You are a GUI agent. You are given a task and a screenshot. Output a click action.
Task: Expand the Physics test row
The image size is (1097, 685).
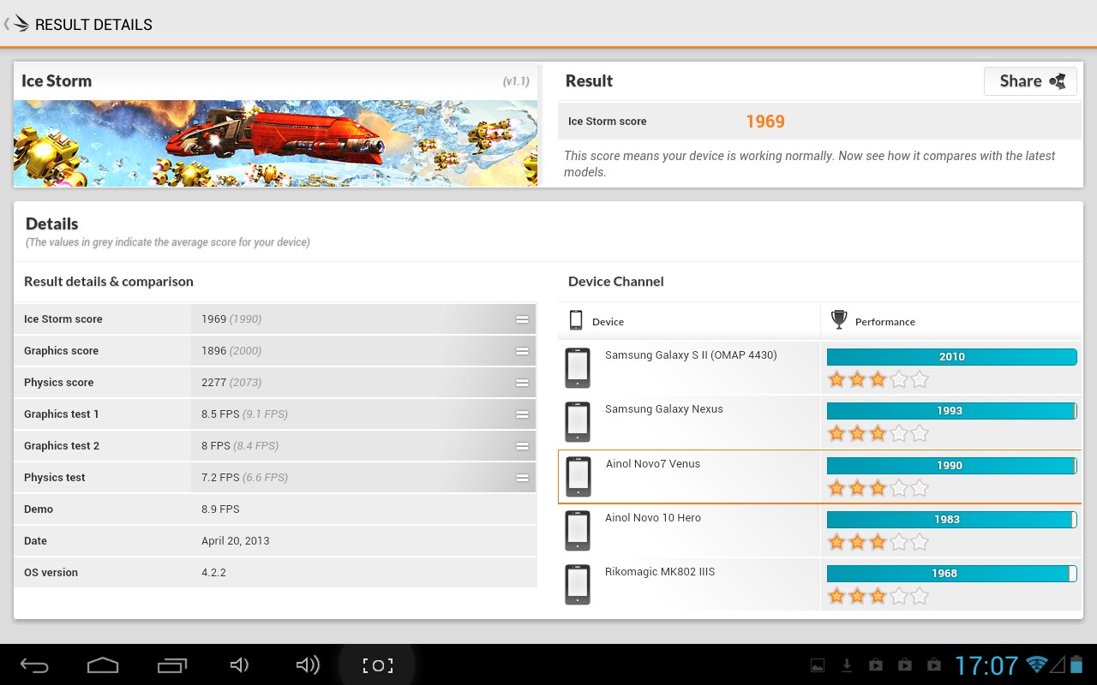click(x=521, y=478)
